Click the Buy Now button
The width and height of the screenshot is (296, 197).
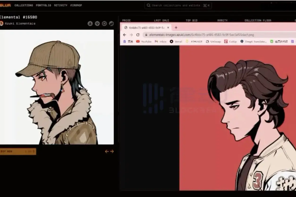pyautogui.click(x=18, y=151)
